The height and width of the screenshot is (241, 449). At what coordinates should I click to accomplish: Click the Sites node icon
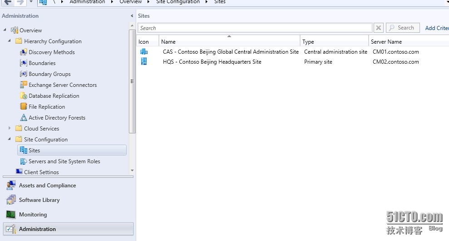24,150
